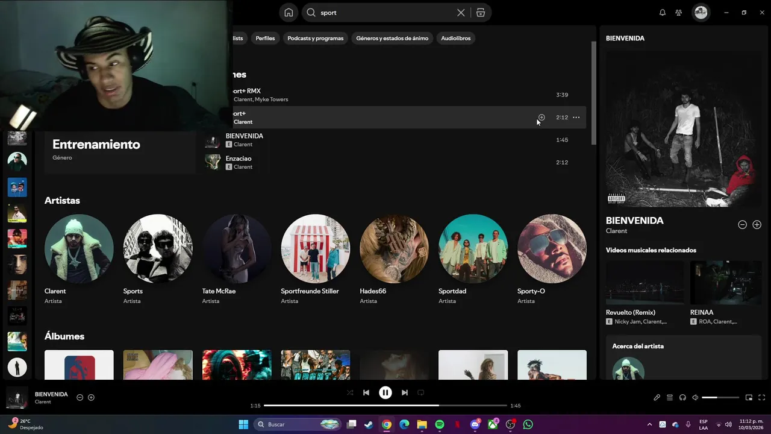Viewport: 771px width, 434px height.
Task: Open the REINAA music video
Action: click(x=726, y=294)
